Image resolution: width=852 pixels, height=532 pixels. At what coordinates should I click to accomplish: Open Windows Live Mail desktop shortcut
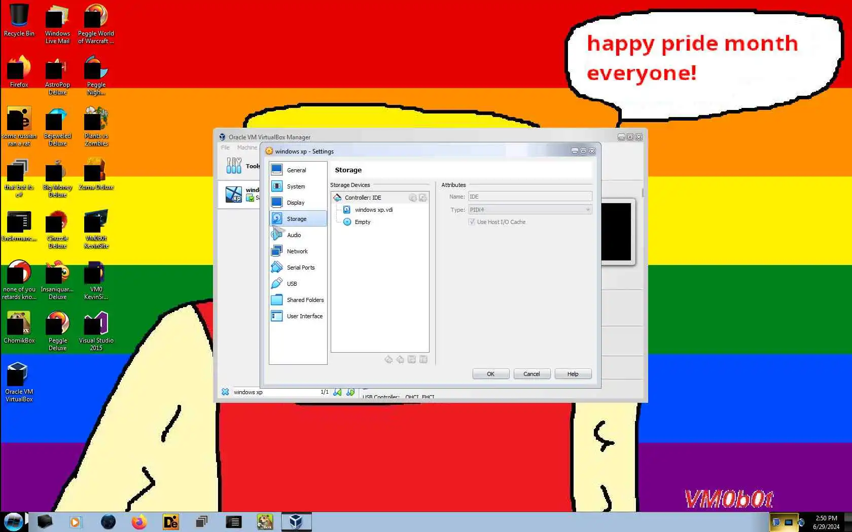tap(57, 24)
